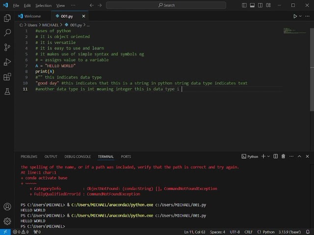This screenshot has height=235, width=314.
Task: Click the editor minimap preview
Action: point(294,31)
